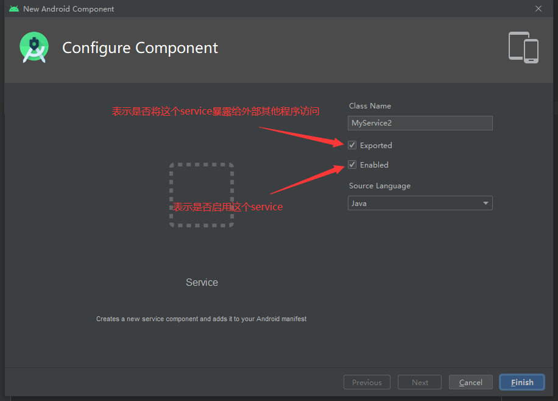Click the phone and tablet device icon

[523, 48]
